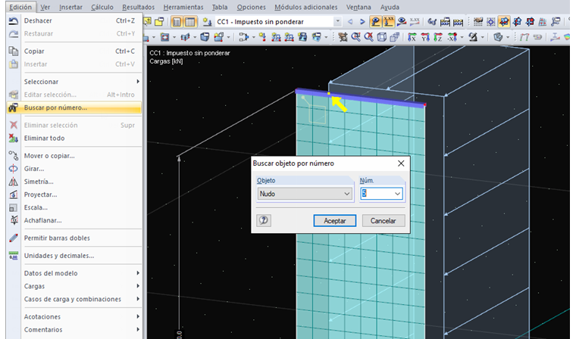
Task: Open the Núm. dropdown arrow
Action: pos(397,194)
